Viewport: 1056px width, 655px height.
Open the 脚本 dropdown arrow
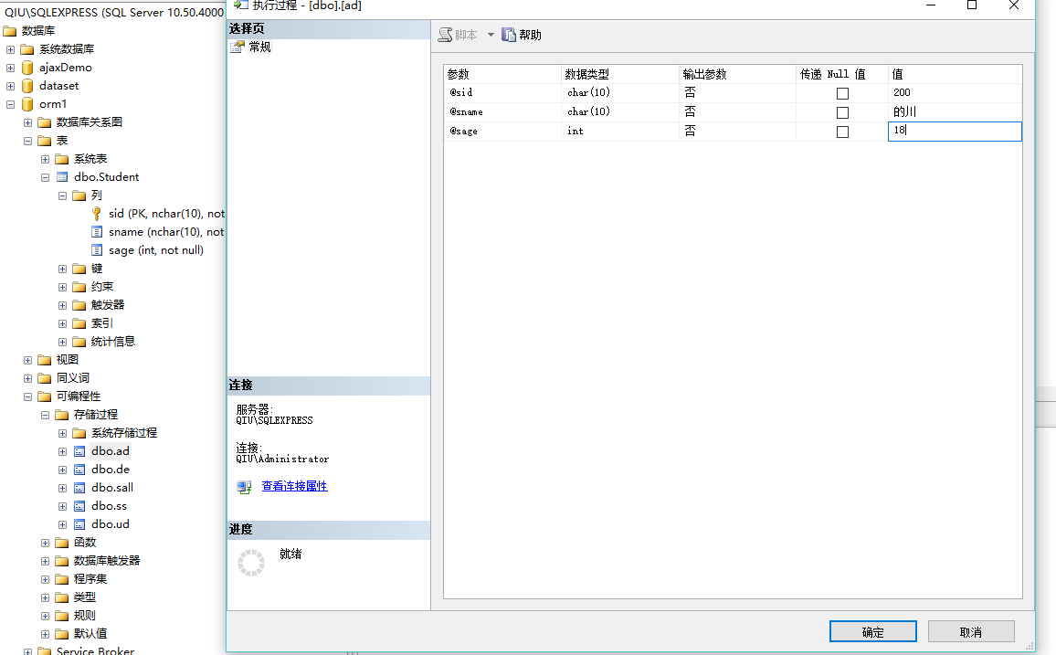pyautogui.click(x=491, y=34)
